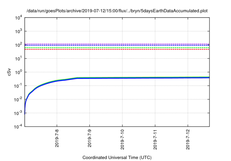Click the 2019-7-12 date tick label
231x161 pixels.
tap(188, 139)
